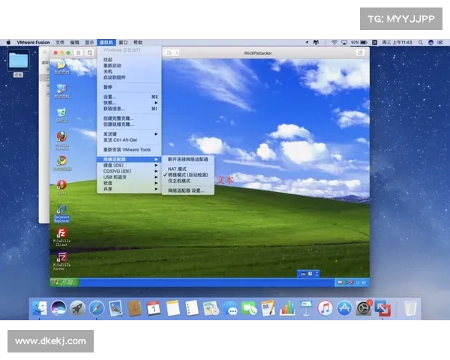The width and height of the screenshot is (450, 360).
Task: Open Spotlight search in menu bar
Action: (x=421, y=43)
